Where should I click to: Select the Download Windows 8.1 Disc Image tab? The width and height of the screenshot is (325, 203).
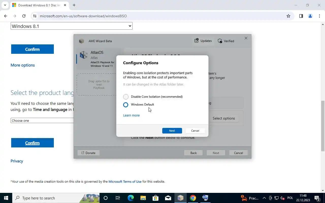[40, 5]
